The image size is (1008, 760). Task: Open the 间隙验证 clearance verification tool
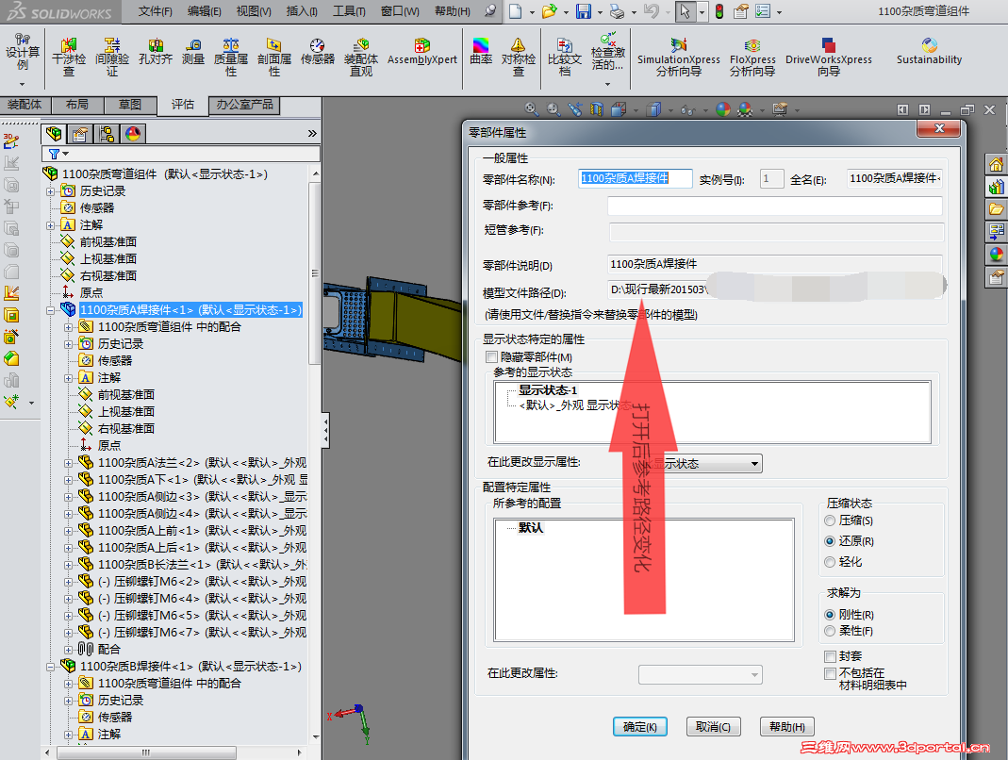pos(112,58)
